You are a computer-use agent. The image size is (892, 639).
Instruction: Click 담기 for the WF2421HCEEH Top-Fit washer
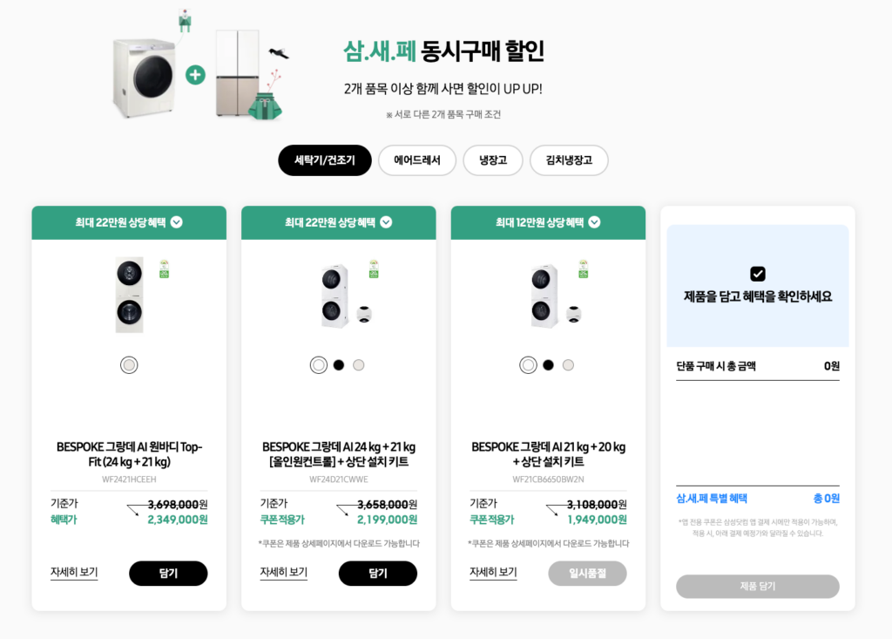click(168, 574)
